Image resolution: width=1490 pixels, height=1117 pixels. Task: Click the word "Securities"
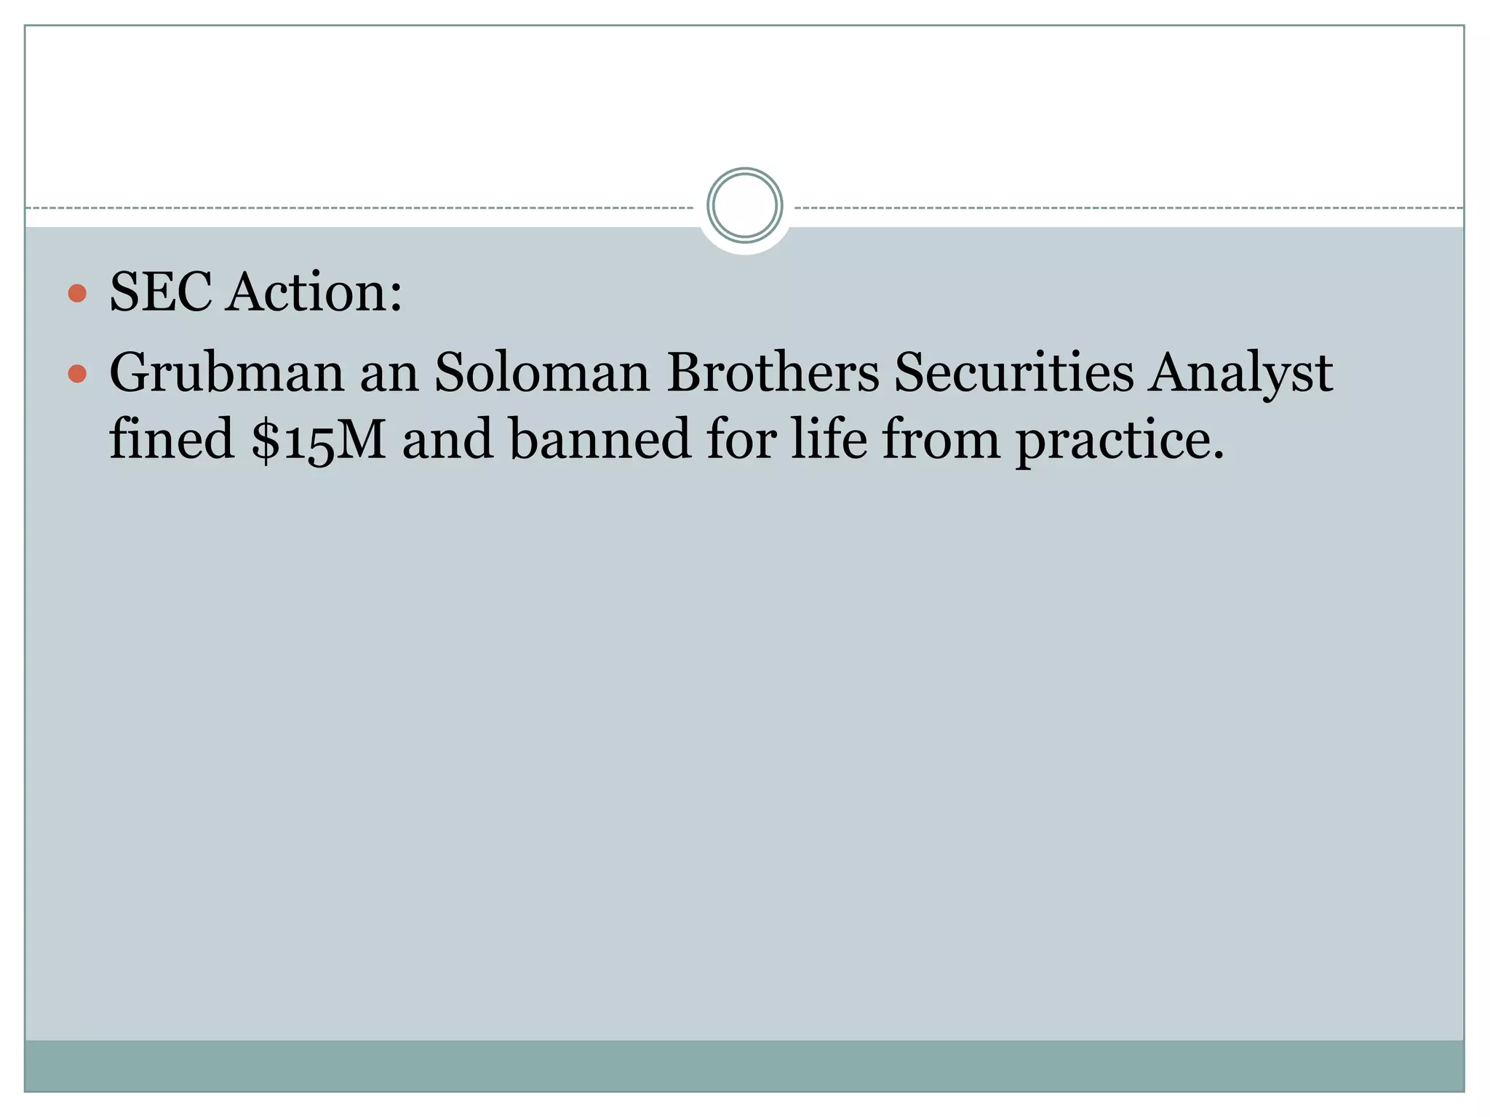1013,372
